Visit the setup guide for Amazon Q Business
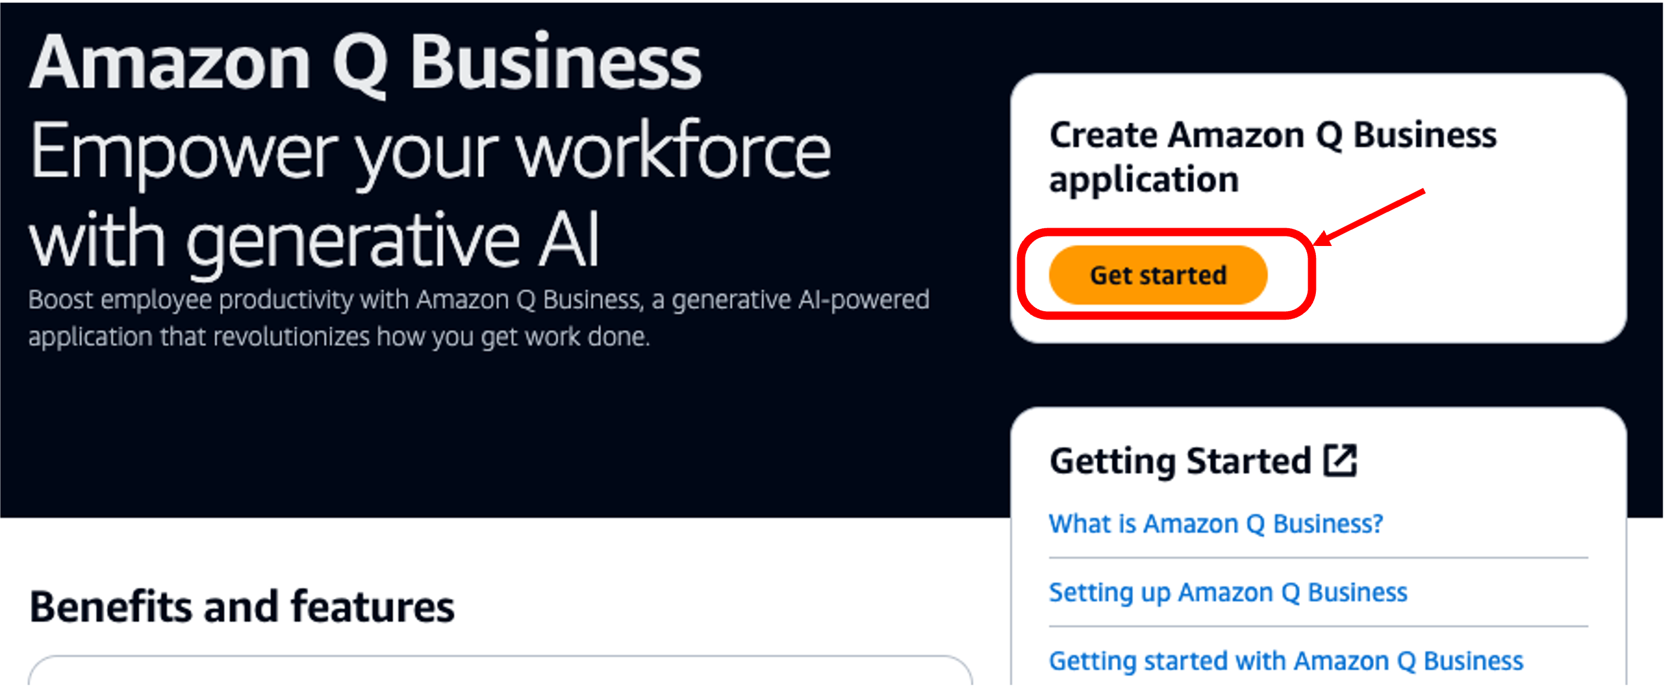This screenshot has height=687, width=1665. [1228, 592]
